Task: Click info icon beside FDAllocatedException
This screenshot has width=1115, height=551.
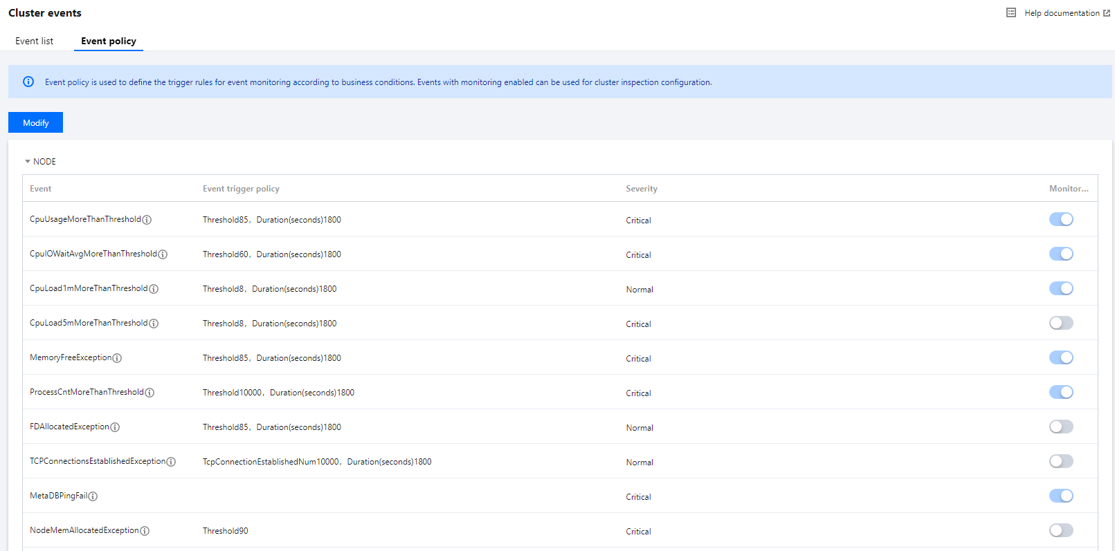Action: [115, 427]
